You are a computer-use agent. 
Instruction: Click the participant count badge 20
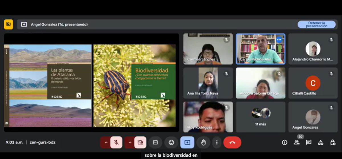[300, 137]
